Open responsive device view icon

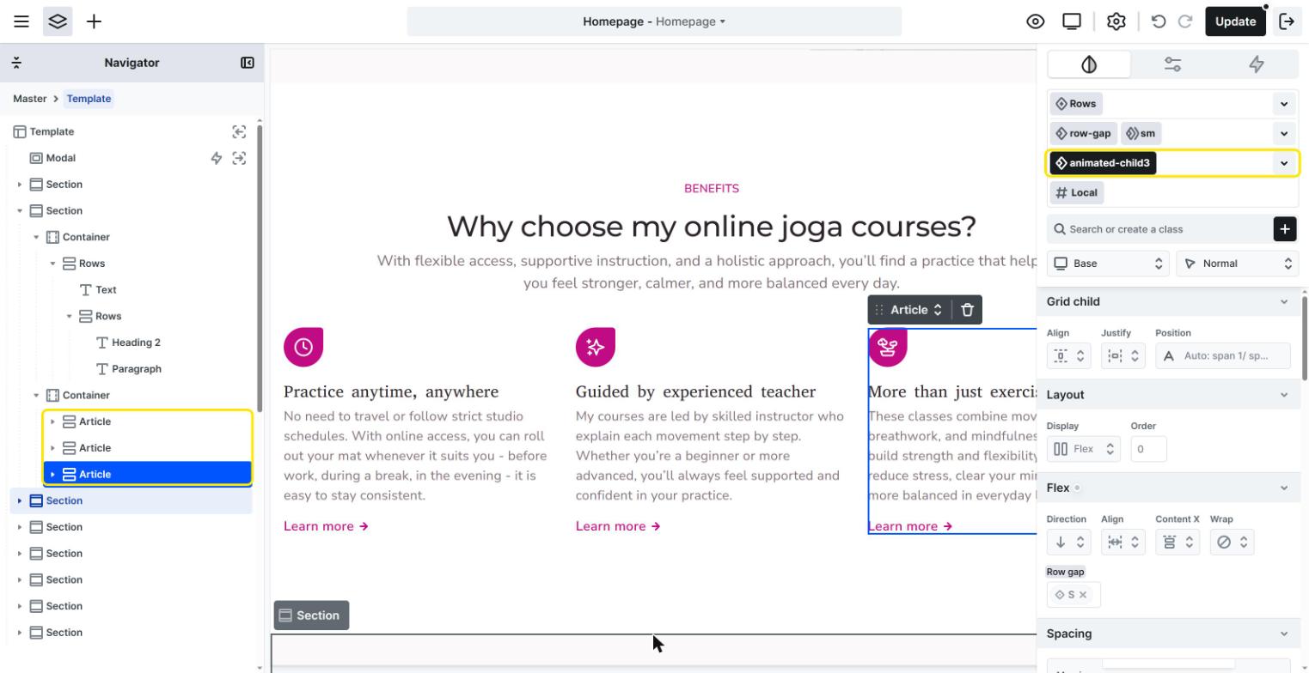(x=1072, y=21)
